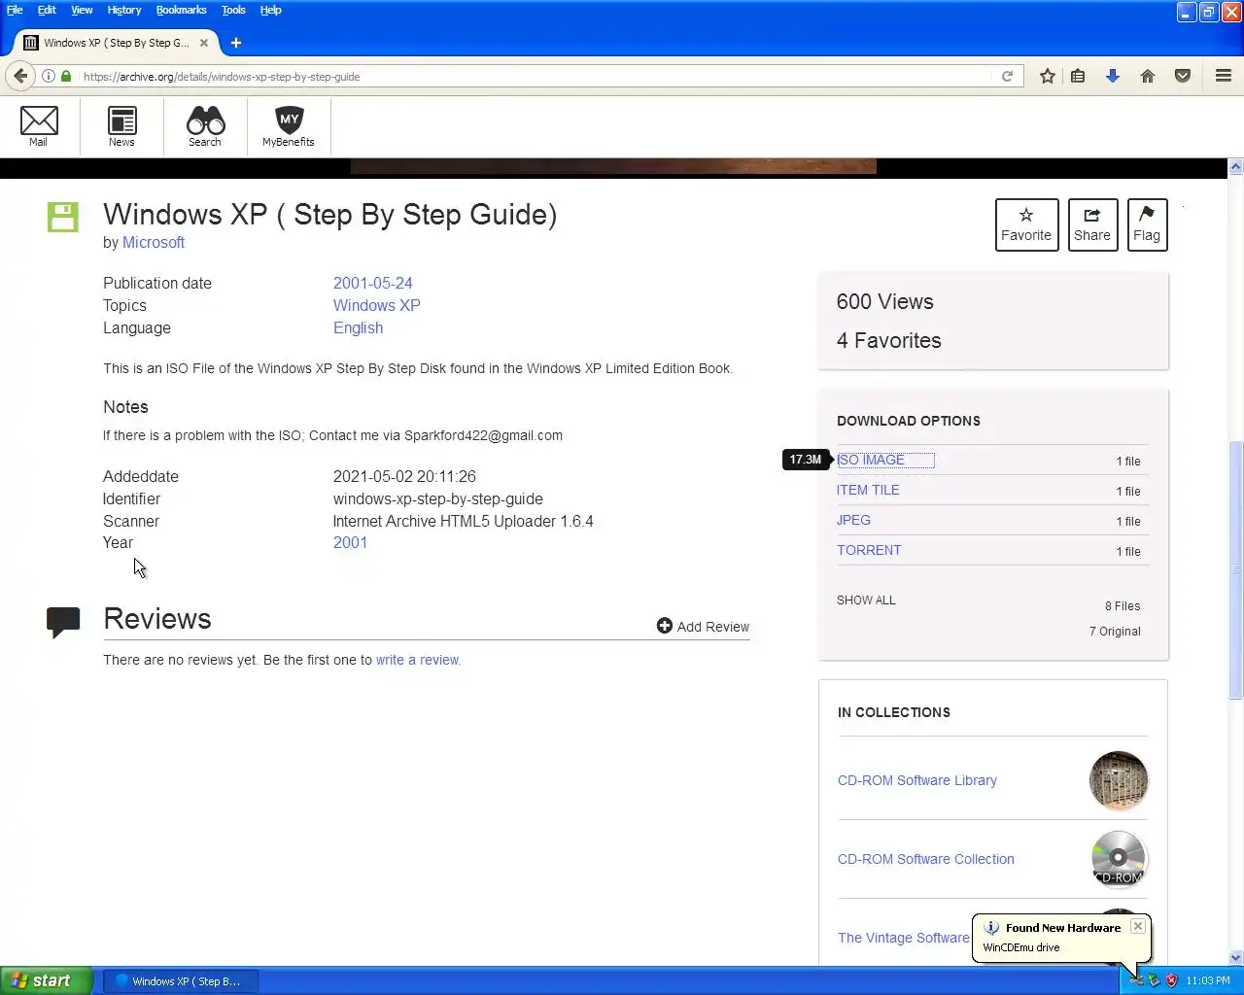Show bookmarks list icon in toolbar

point(1078,76)
